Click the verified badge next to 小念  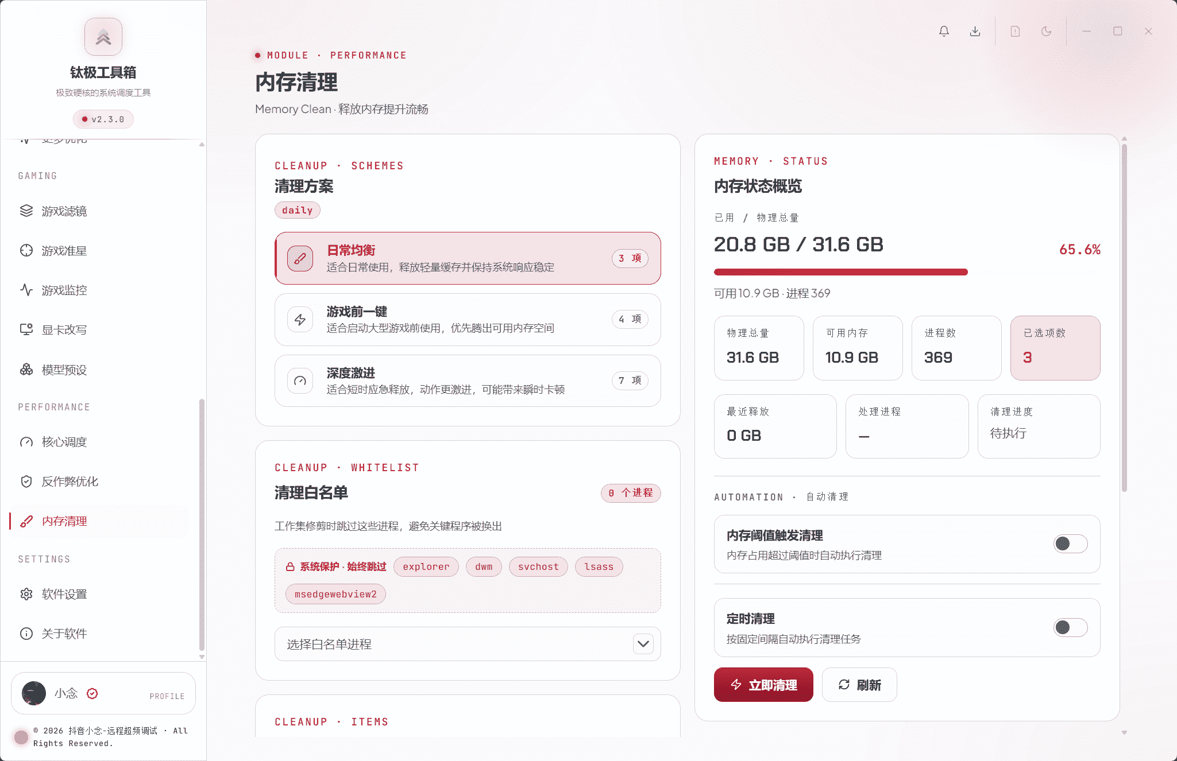tap(92, 693)
